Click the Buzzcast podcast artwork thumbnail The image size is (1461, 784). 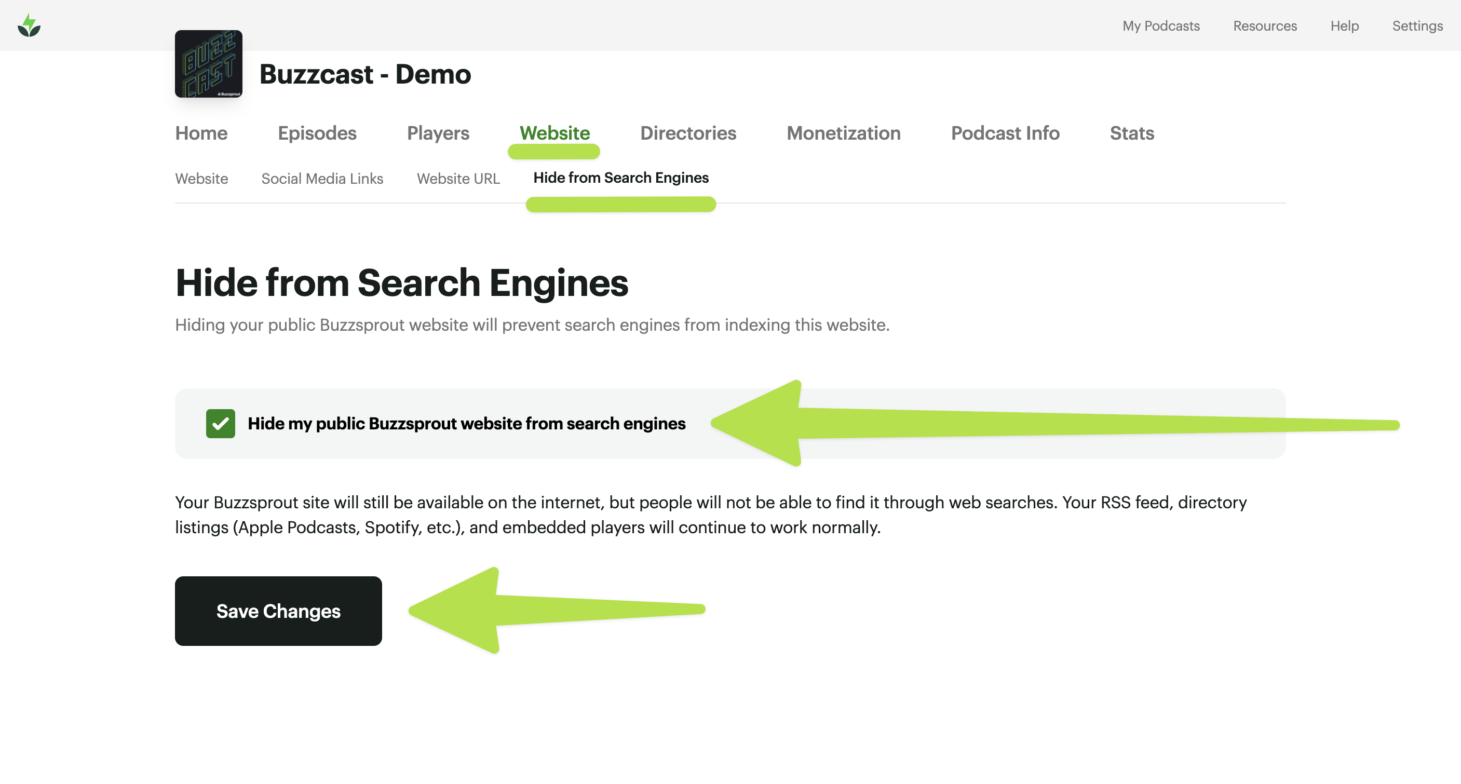click(208, 64)
